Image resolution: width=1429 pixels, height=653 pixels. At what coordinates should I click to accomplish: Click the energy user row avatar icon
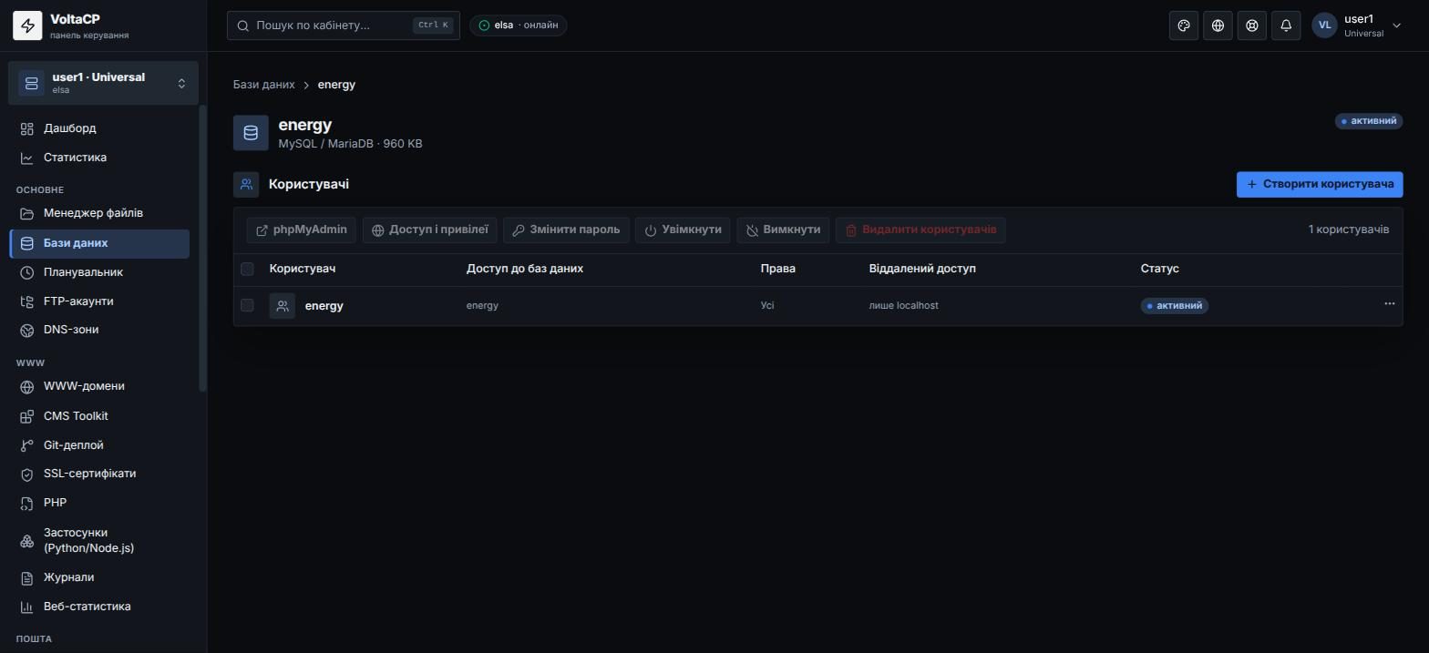tap(283, 306)
